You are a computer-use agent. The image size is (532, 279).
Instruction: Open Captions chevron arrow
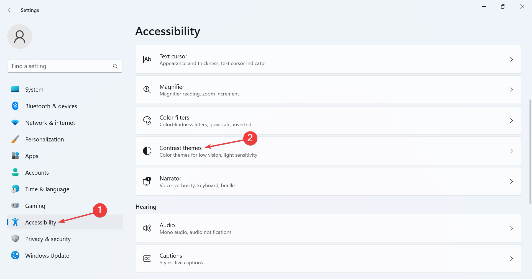tap(511, 259)
